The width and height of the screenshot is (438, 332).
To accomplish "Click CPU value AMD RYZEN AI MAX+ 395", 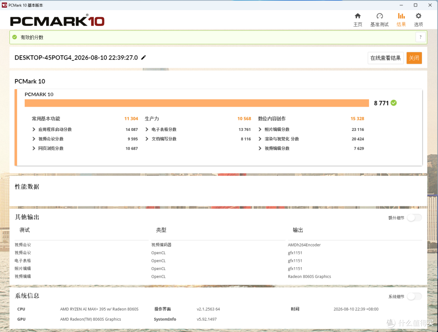I will pos(99,309).
